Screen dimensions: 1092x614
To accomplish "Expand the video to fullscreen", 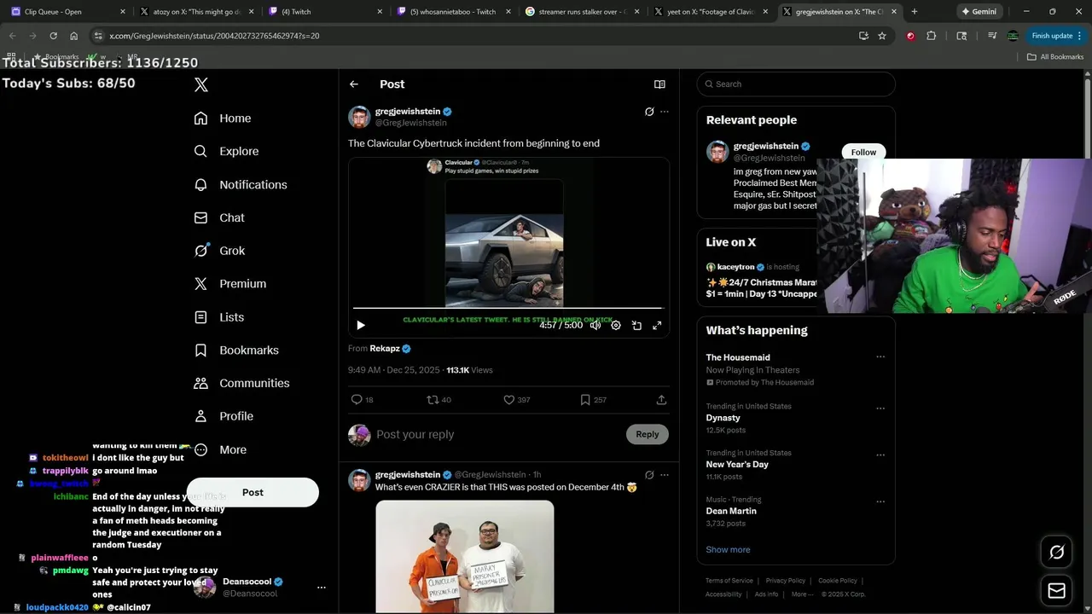I will tap(657, 325).
